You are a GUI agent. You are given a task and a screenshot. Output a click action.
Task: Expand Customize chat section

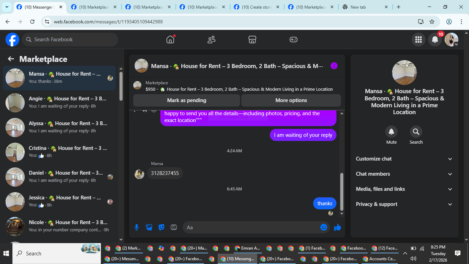[x=404, y=159]
